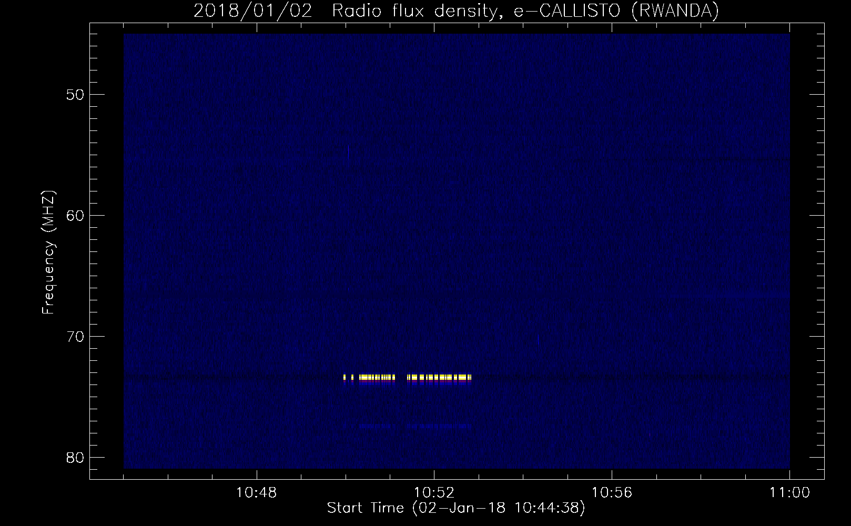
Task: Click the 10:48 time tick label
Action: [x=257, y=493]
